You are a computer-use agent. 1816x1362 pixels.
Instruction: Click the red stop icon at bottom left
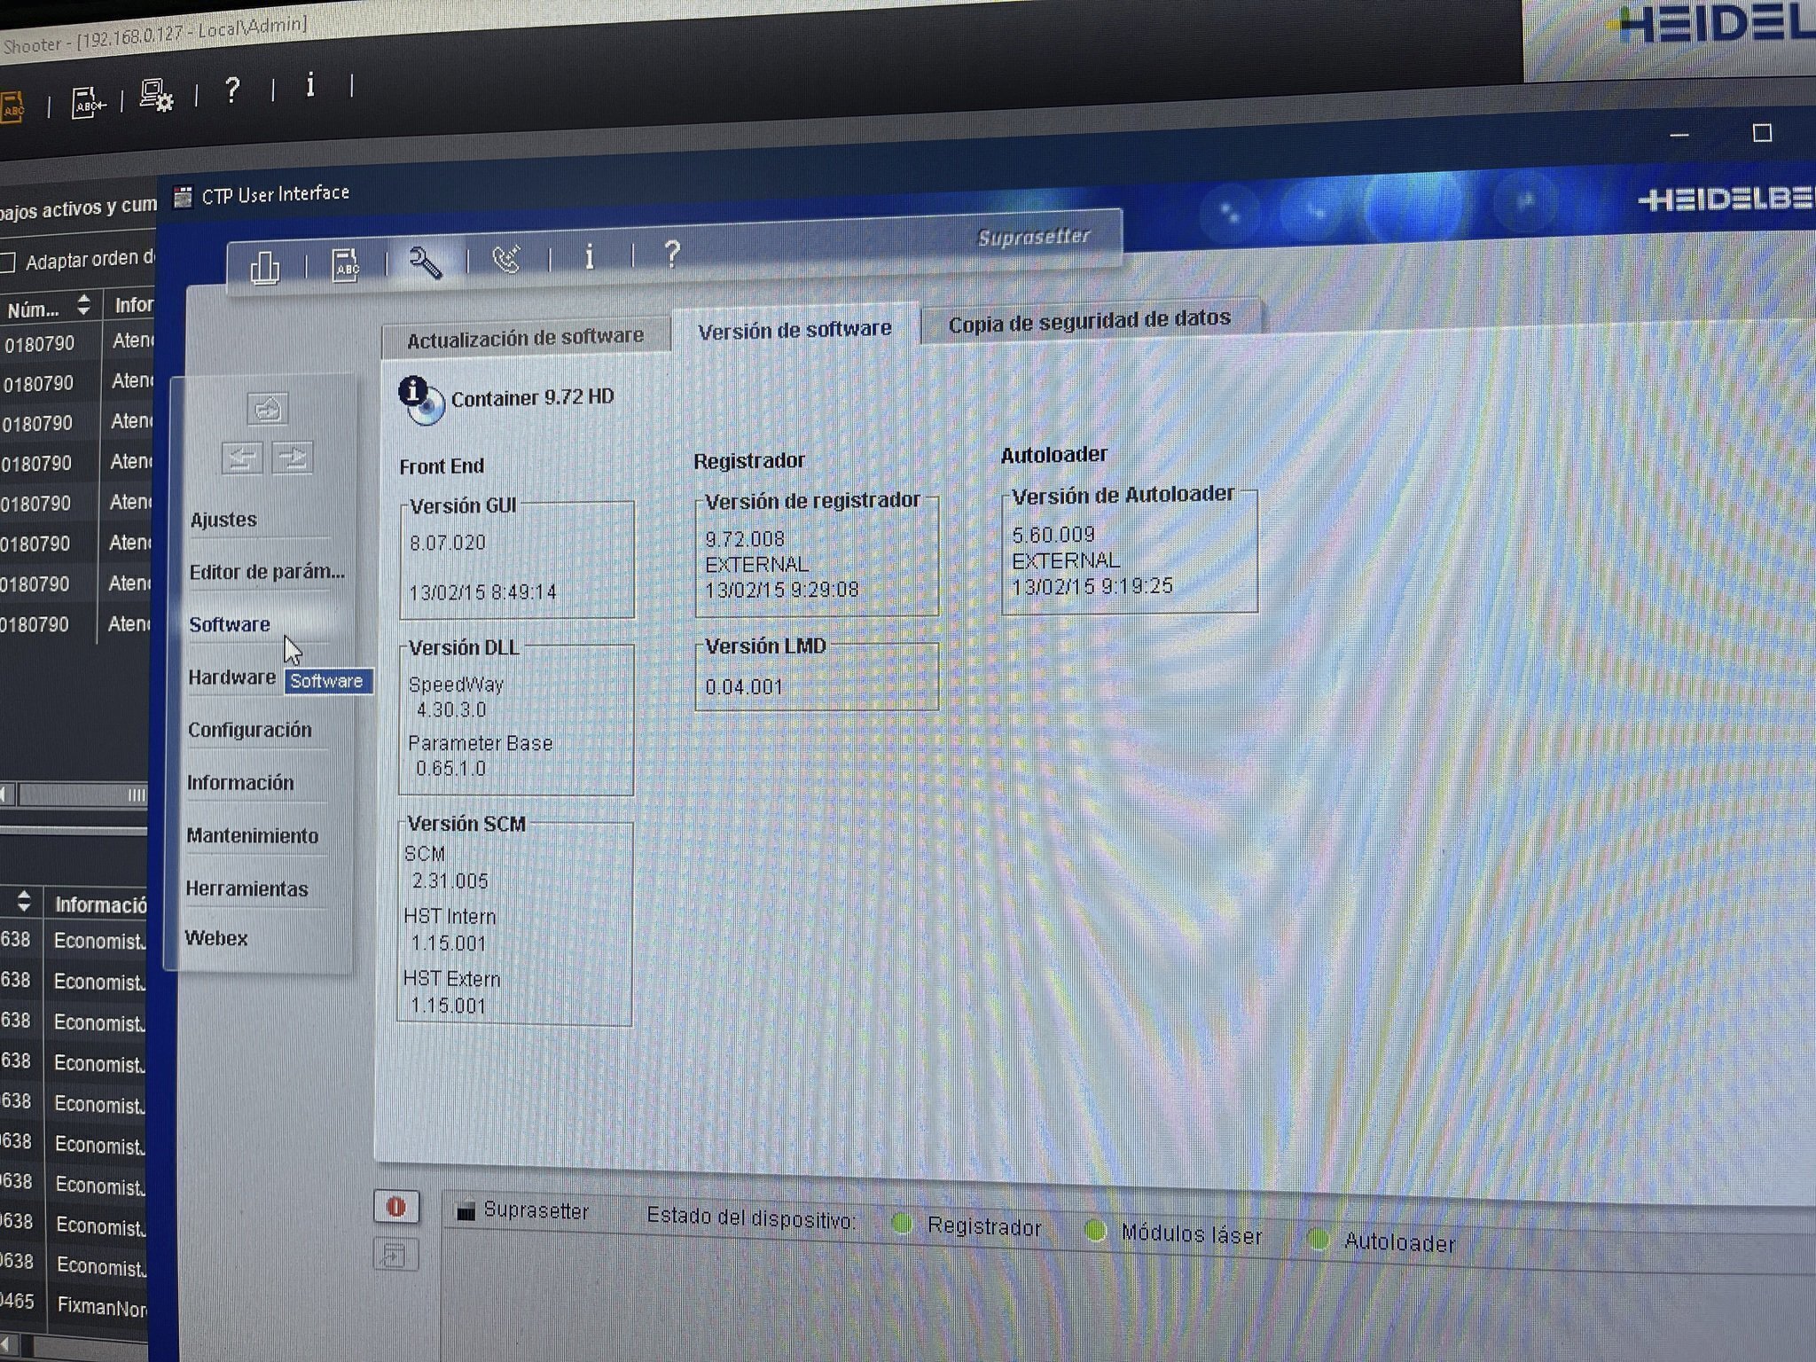point(395,1207)
